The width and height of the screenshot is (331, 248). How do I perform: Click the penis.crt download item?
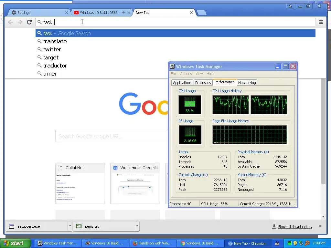click(104, 226)
